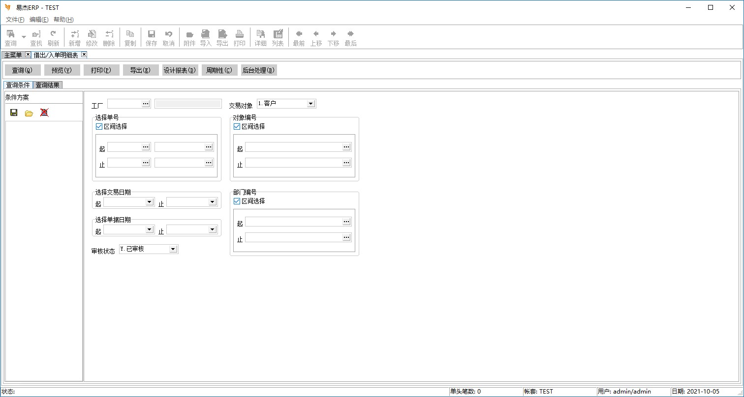Open the 交易对象 dropdown
The image size is (744, 397).
pyautogui.click(x=310, y=104)
